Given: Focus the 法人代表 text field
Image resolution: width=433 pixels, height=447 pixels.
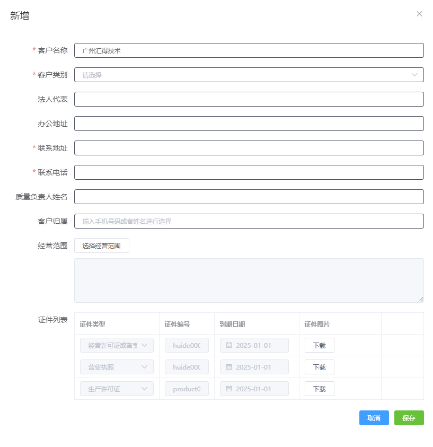Looking at the screenshot, I should pyautogui.click(x=249, y=99).
